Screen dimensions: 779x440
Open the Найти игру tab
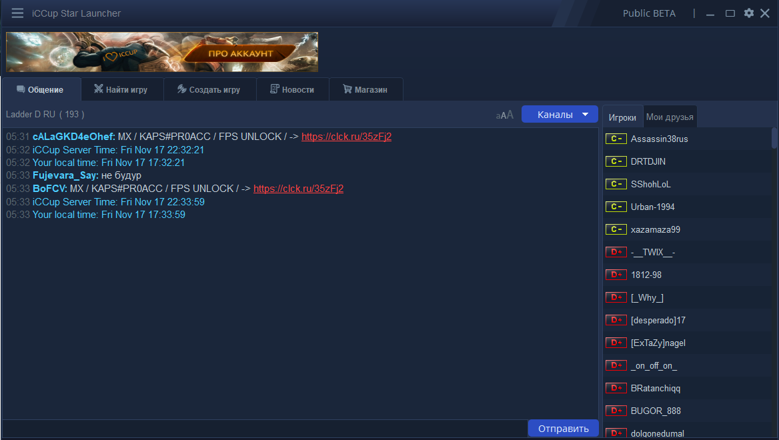(122, 89)
